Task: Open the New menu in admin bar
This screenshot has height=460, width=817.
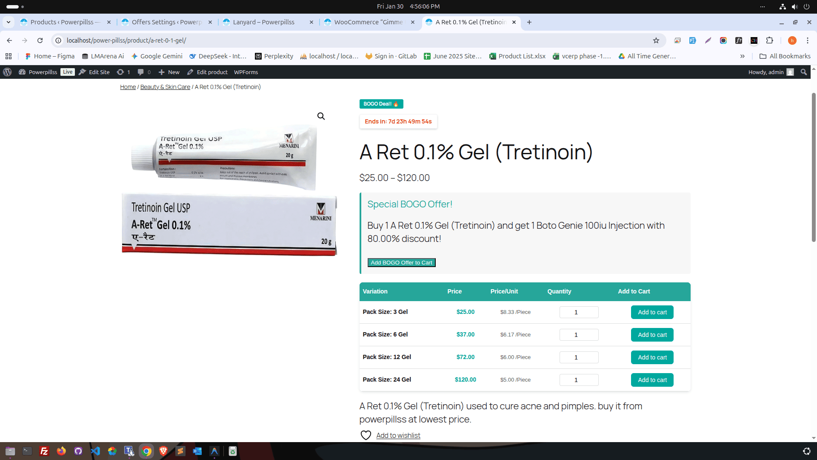Action: pos(169,72)
